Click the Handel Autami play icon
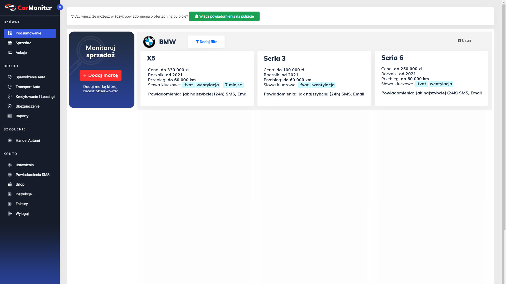 tap(10, 140)
